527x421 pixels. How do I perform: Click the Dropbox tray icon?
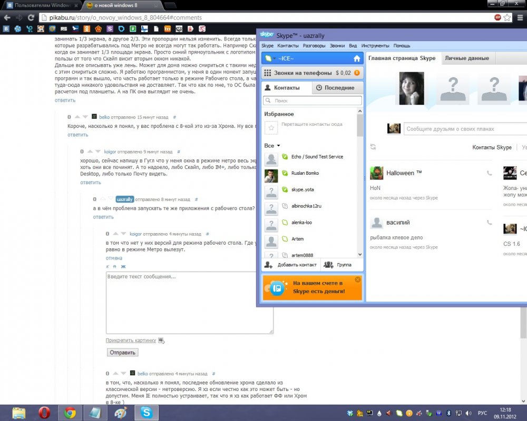point(350,413)
